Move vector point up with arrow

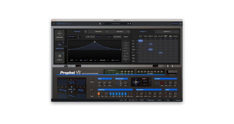pos(136,79)
